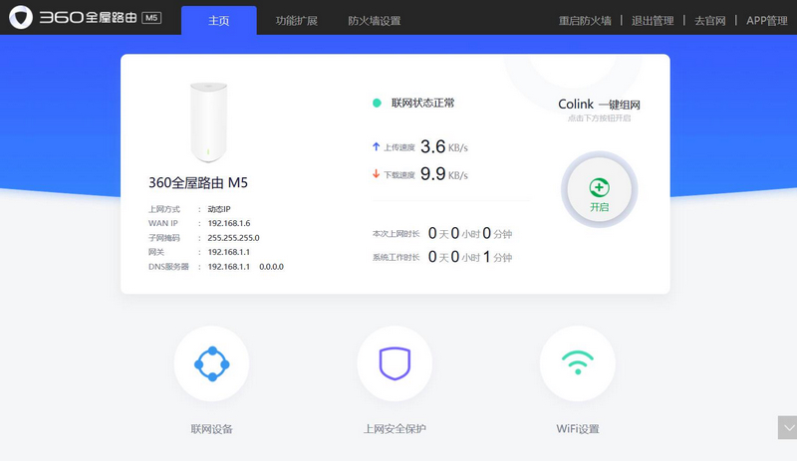This screenshot has width=797, height=461.
Task: Click the DNS secondary value 0.0.0.0
Action: 271,266
